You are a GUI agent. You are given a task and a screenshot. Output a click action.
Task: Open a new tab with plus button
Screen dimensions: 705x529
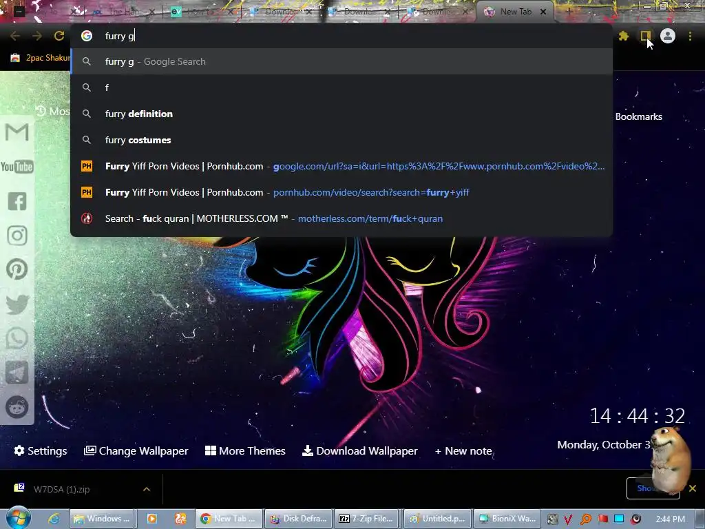pos(569,12)
